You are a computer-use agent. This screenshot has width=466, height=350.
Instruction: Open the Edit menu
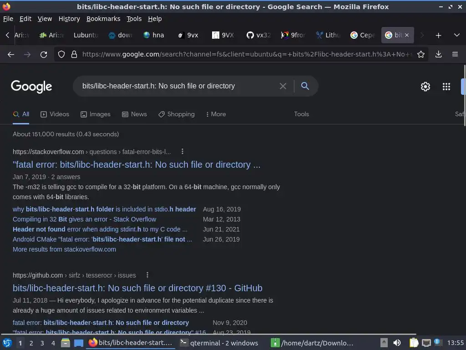(25, 19)
